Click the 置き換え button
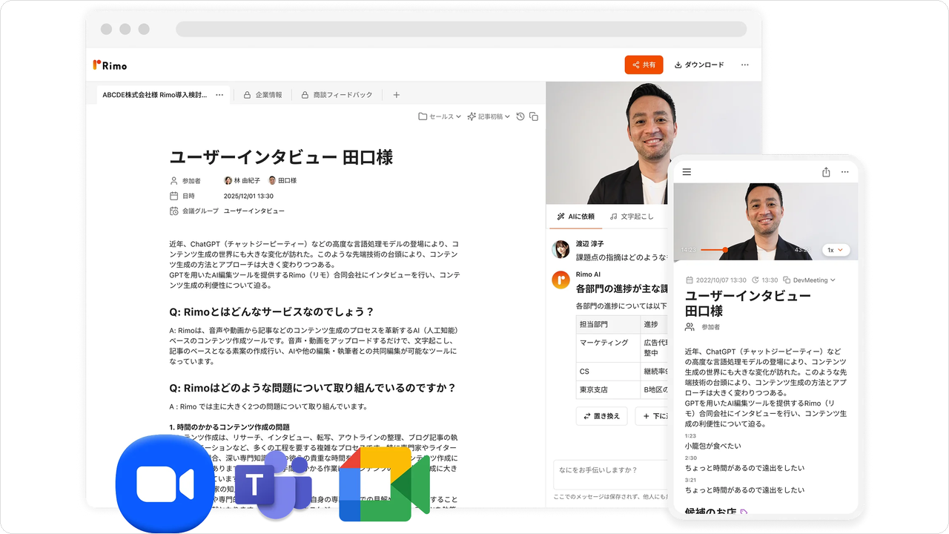The width and height of the screenshot is (949, 534). pyautogui.click(x=602, y=416)
